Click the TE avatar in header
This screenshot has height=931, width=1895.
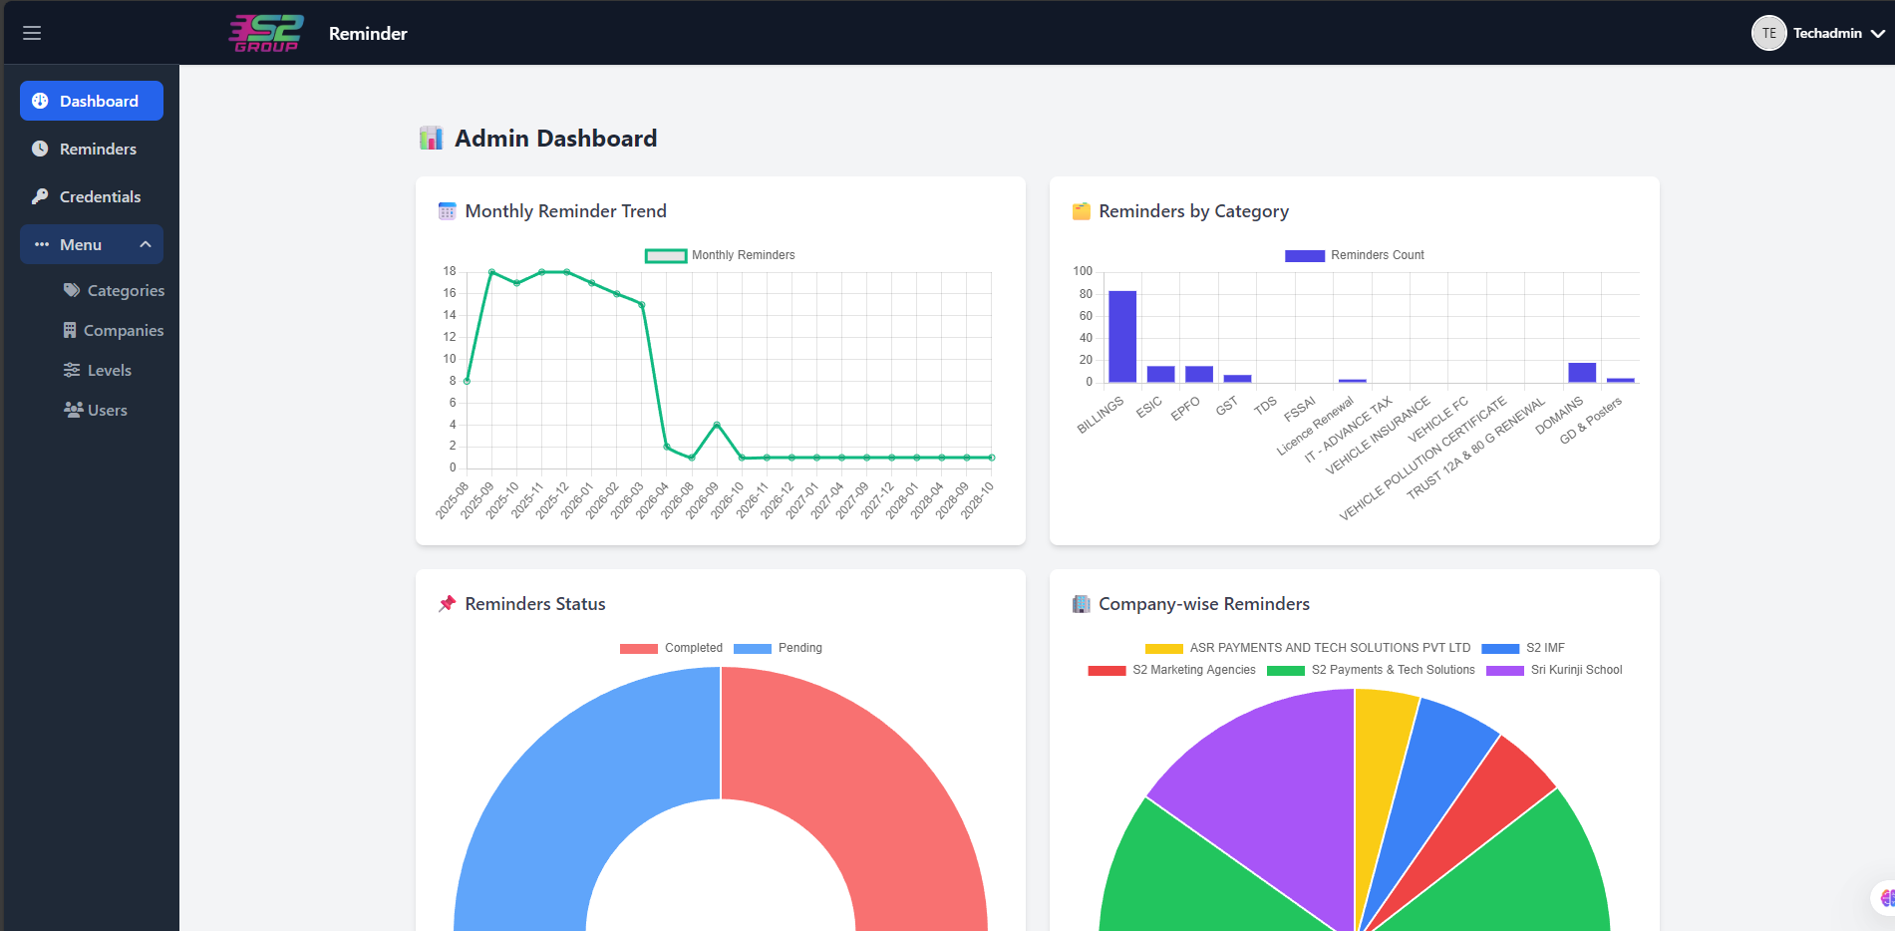point(1768,33)
